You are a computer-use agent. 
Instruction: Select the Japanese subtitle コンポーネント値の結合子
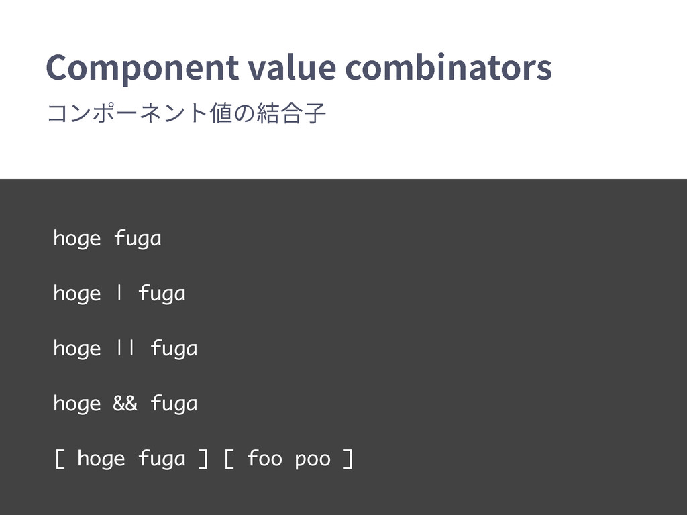[x=187, y=114]
